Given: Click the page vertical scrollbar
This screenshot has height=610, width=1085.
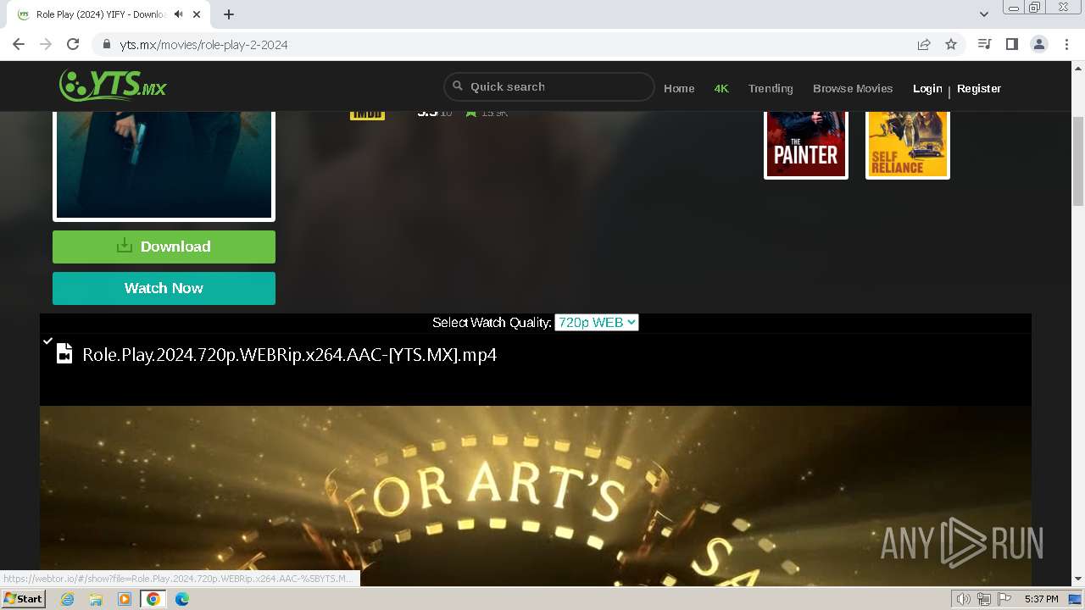Looking at the screenshot, I should pos(1078,161).
